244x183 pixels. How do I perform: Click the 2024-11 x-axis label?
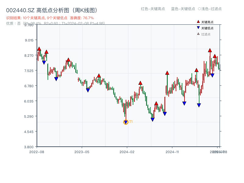(172, 152)
